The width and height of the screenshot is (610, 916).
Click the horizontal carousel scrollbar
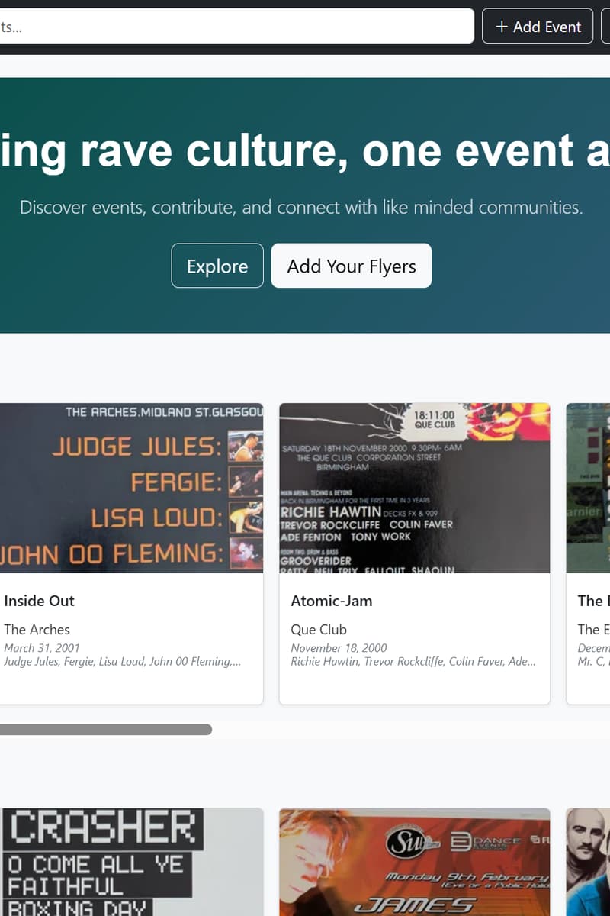coord(106,730)
